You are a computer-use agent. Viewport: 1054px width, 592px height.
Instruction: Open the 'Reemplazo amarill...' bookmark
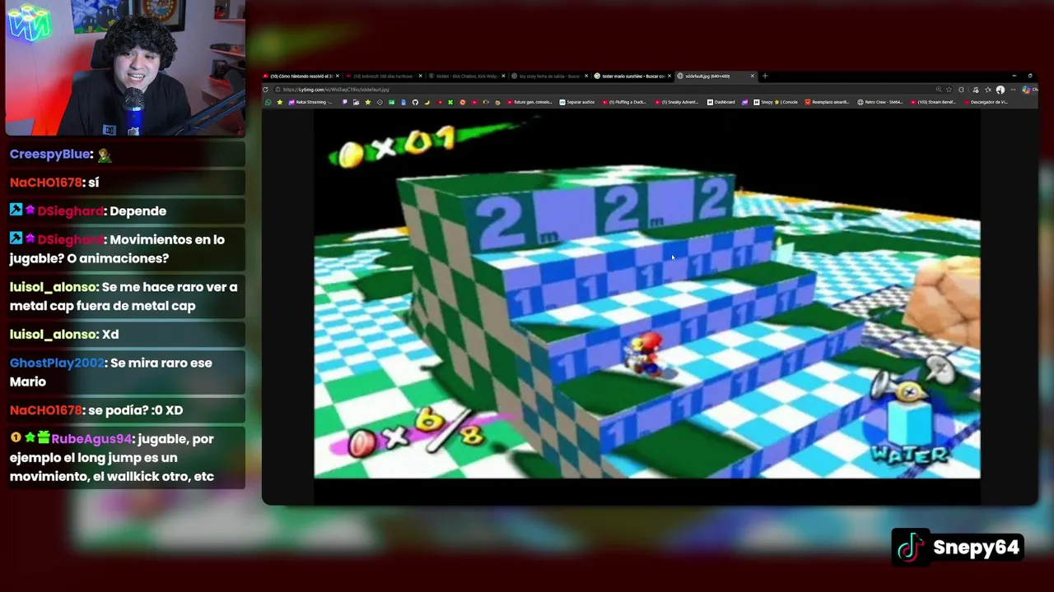tap(828, 102)
